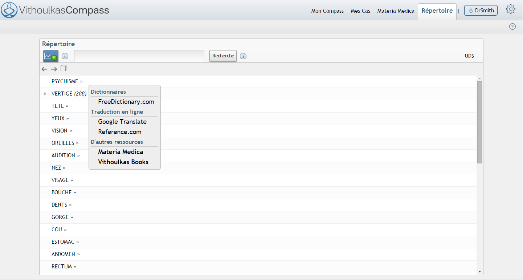Open DrSmith user account button
523x280 pixels.
tap(481, 11)
